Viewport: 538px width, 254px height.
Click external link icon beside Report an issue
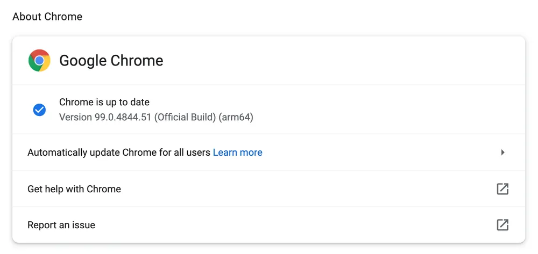coord(502,225)
